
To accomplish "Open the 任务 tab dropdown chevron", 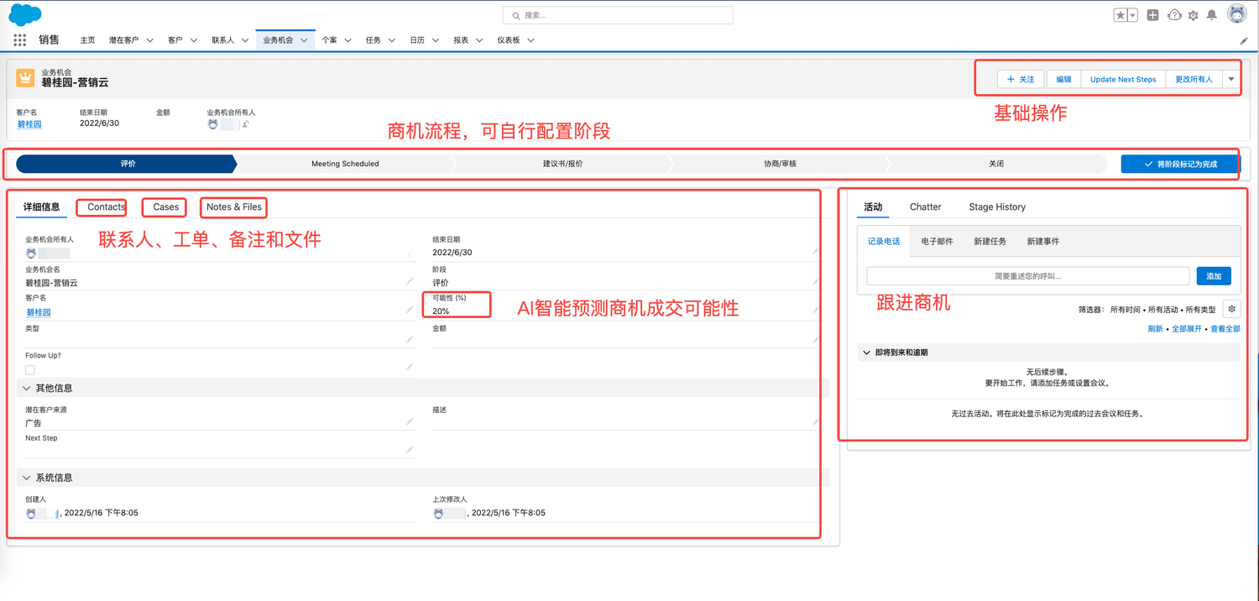I will coord(391,40).
